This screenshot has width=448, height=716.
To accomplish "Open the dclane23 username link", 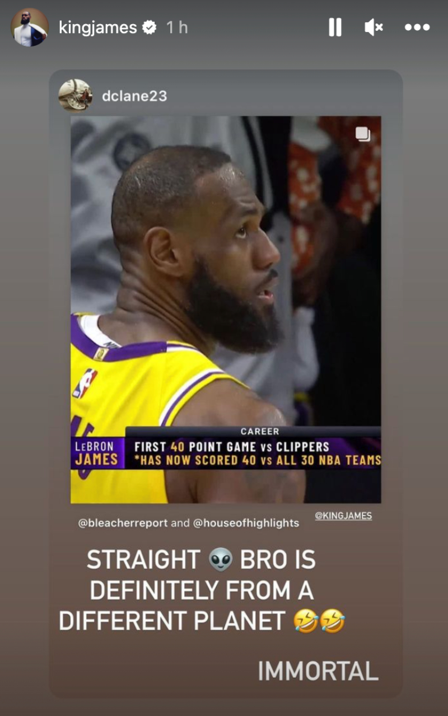I will 134,96.
